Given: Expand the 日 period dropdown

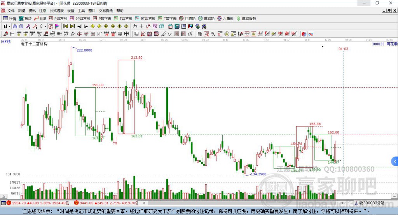Looking at the screenshot, I should point(9,26).
